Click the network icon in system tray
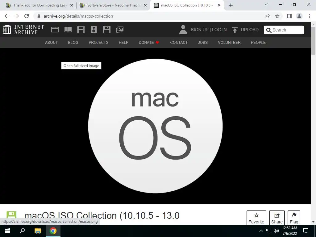The height and width of the screenshot is (237, 316). [269, 231]
